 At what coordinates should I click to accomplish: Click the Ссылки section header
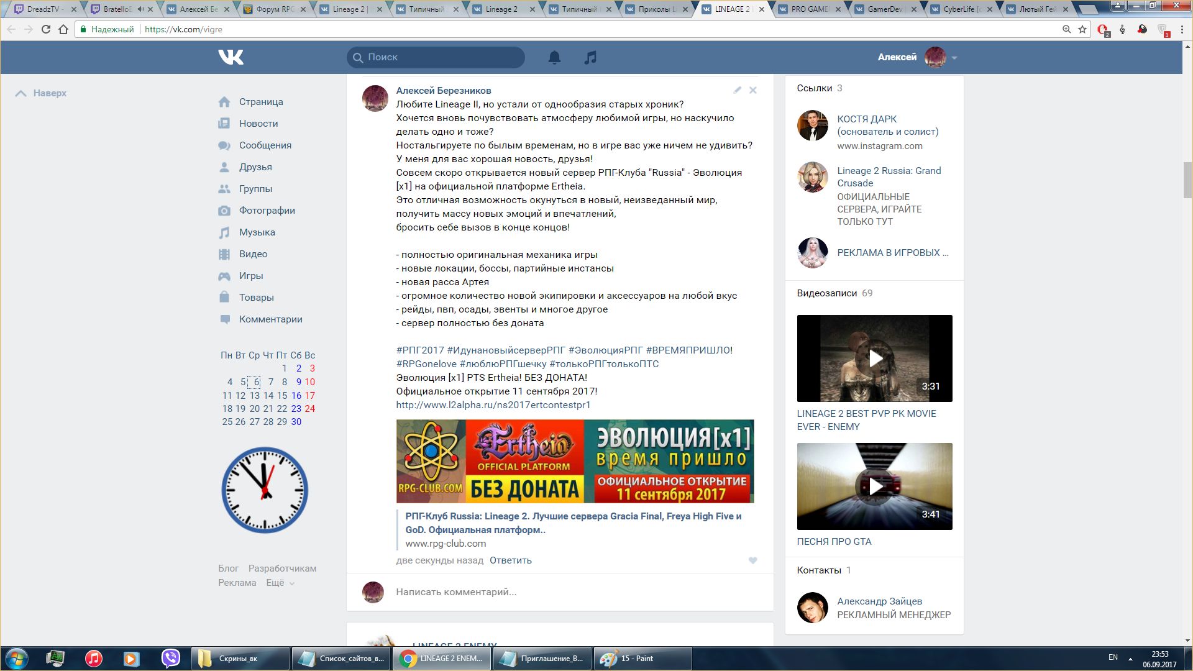[814, 88]
